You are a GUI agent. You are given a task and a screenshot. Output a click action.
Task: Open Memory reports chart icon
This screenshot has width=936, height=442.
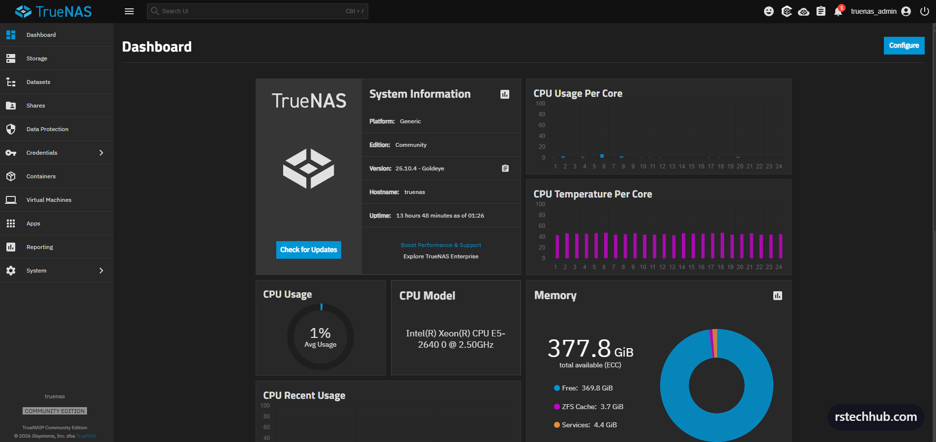pyautogui.click(x=778, y=296)
